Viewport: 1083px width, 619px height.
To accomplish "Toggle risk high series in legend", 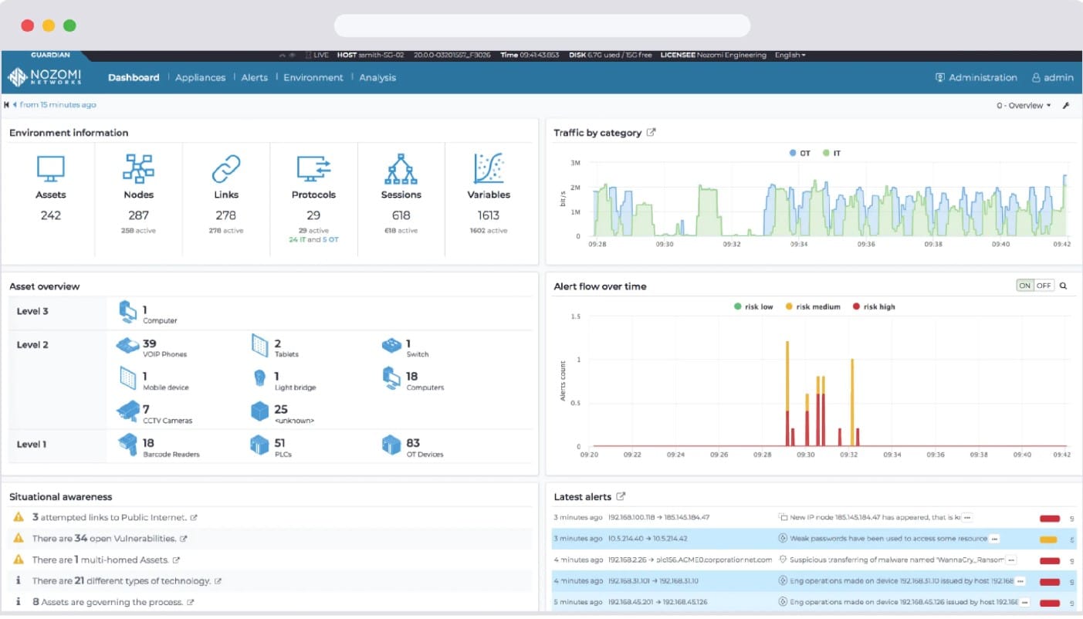I will tap(874, 307).
